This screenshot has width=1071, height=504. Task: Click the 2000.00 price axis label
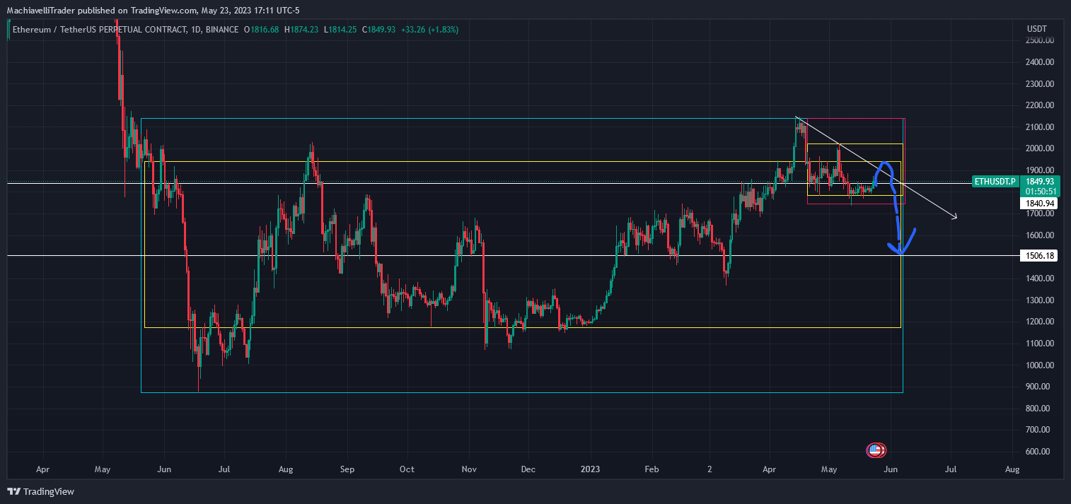pyautogui.click(x=1040, y=149)
